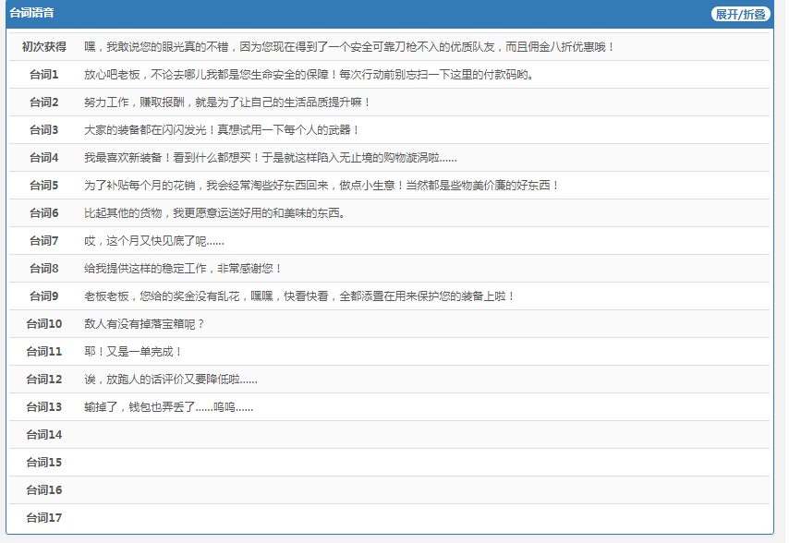Select the 台词17 row label
This screenshot has height=543, width=789.
tap(44, 518)
